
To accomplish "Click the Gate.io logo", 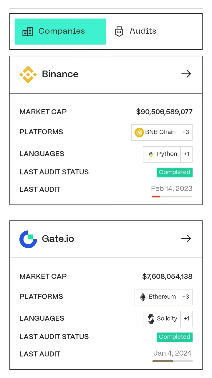I will pyautogui.click(x=28, y=239).
